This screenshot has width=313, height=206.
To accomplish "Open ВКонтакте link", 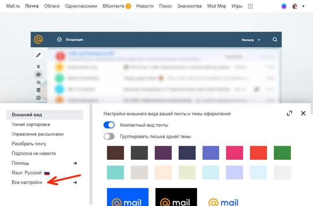I will click(114, 6).
